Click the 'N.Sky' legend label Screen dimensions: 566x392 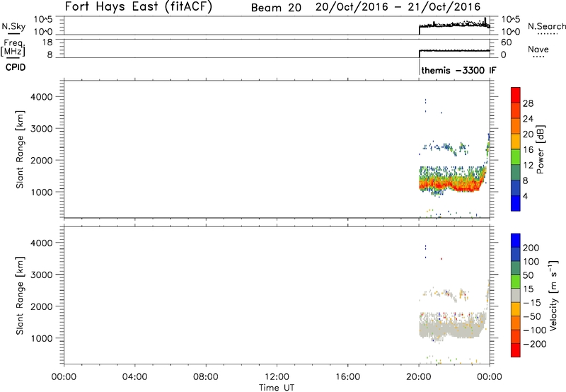(x=13, y=26)
